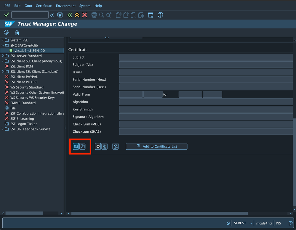296x230 pixels.
Task: Cancel with the red X toolbar icon
Action: point(84,15)
